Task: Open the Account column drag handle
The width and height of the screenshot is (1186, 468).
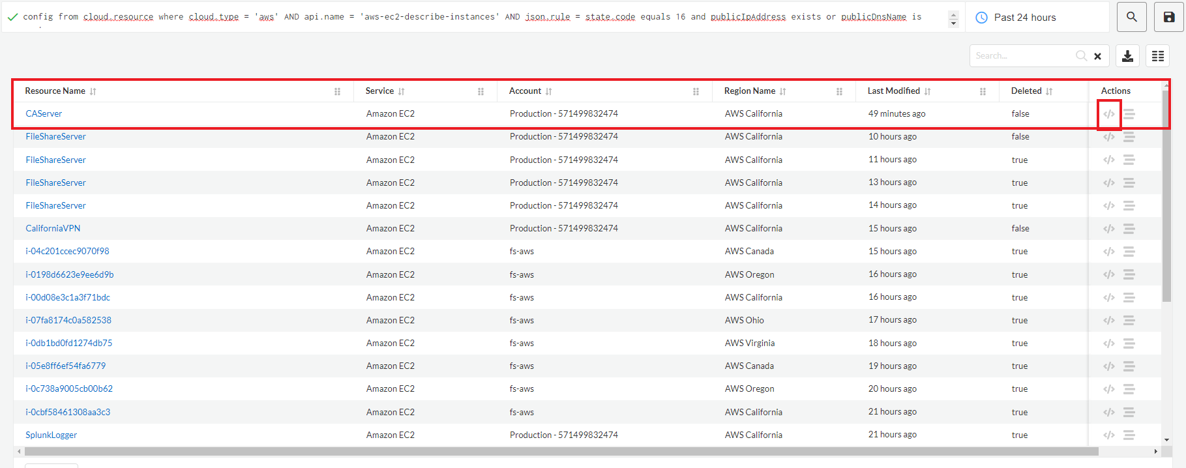Action: coord(696,91)
